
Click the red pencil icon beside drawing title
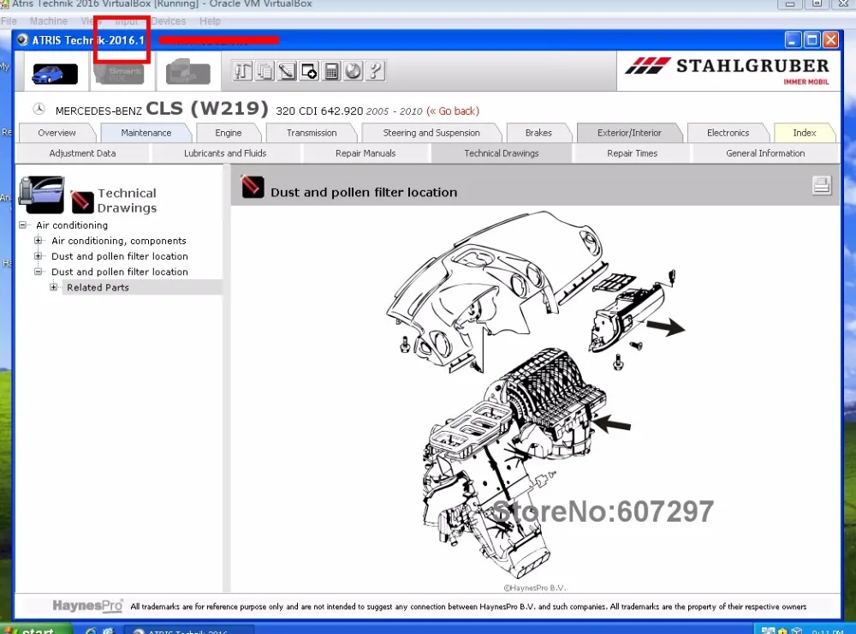pos(253,187)
